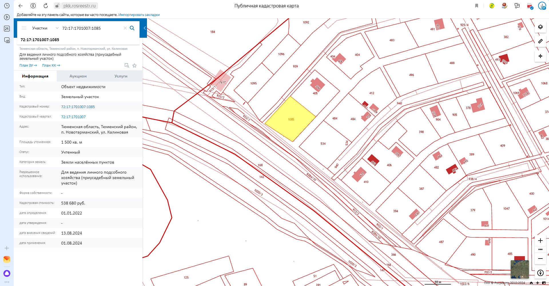Click the 1 500 кв. м area value
Viewport: 549px width, 286px height.
point(71,142)
